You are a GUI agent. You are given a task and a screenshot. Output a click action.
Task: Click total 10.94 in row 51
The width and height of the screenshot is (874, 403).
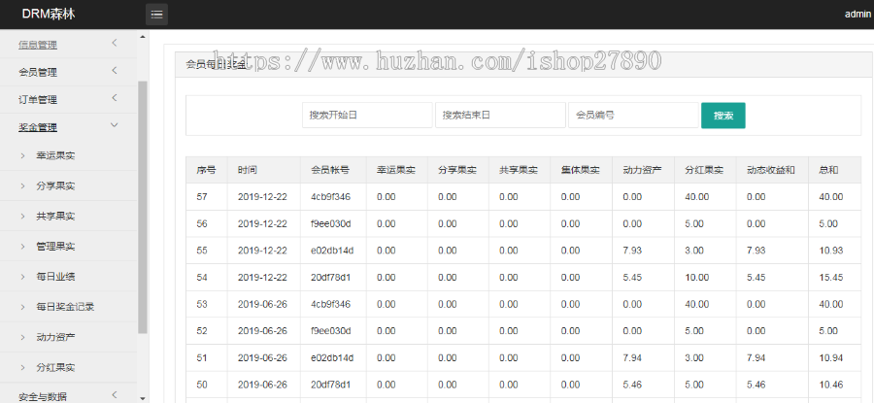[x=831, y=357]
